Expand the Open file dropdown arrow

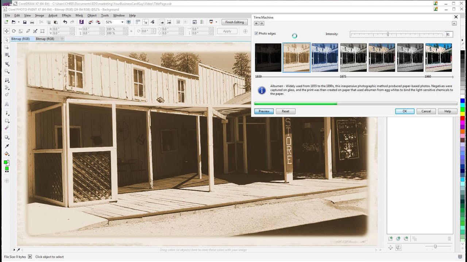[19, 22]
